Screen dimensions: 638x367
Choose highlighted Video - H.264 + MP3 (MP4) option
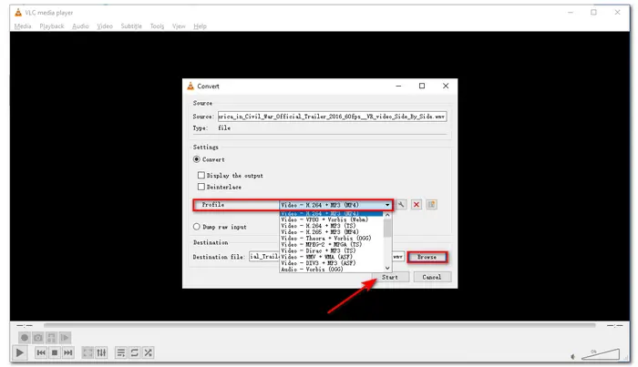[331, 213]
